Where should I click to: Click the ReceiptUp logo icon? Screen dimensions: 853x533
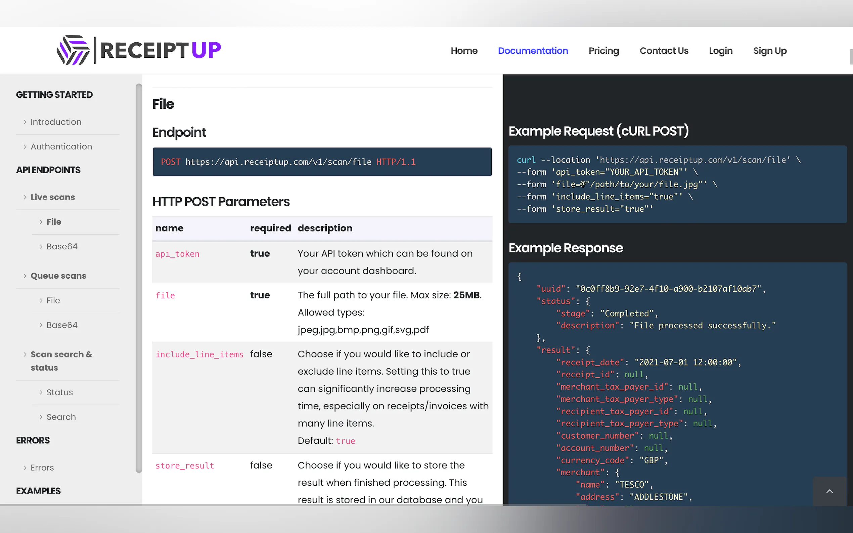click(x=73, y=50)
